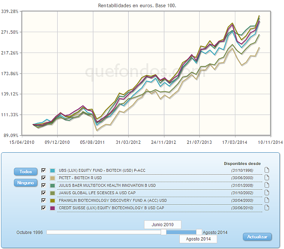Click the right date-range slider handle
The width and height of the screenshot is (284, 249).
pyautogui.click(x=199, y=232)
